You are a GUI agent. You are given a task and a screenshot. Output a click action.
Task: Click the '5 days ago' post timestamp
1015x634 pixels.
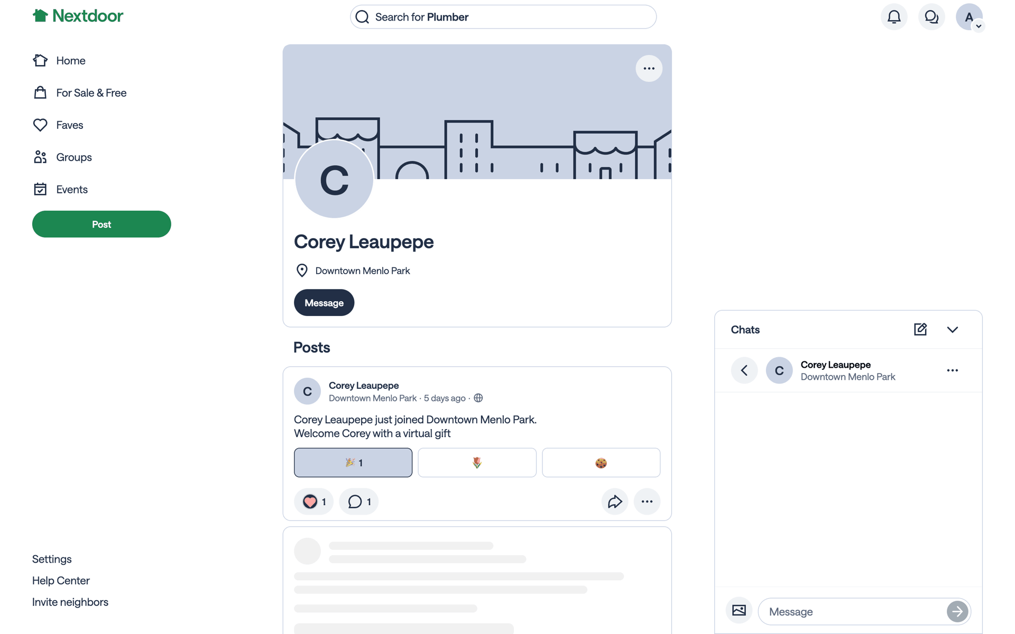[x=445, y=398]
